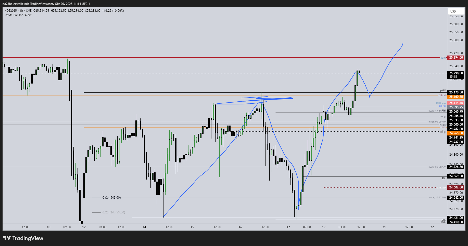Click the CME exchange label

tap(29, 11)
